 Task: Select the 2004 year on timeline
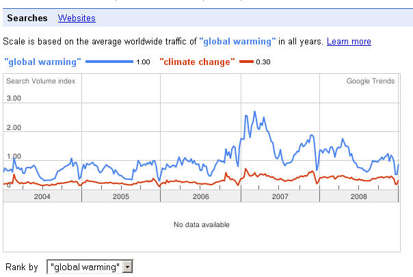42,196
